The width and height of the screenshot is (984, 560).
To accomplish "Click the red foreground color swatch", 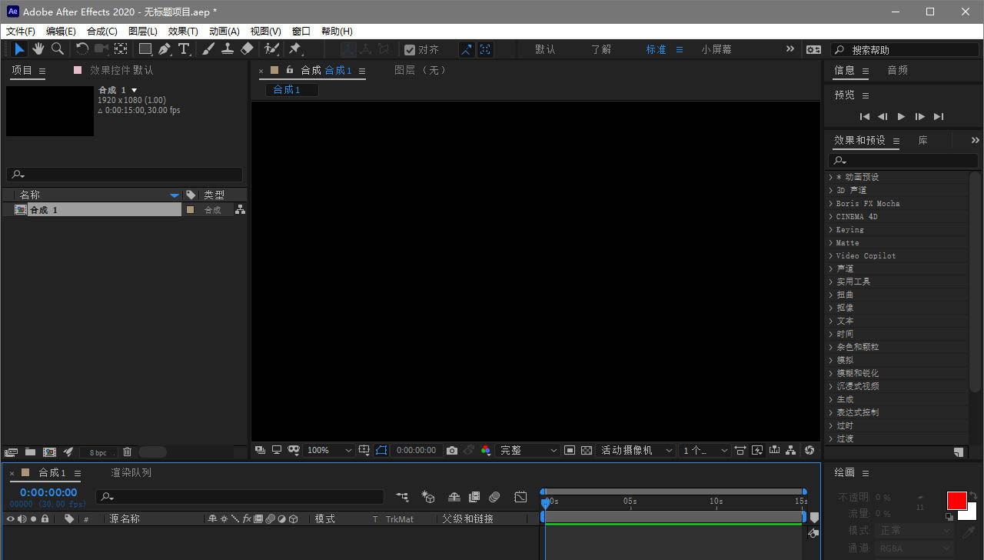I will (x=956, y=501).
